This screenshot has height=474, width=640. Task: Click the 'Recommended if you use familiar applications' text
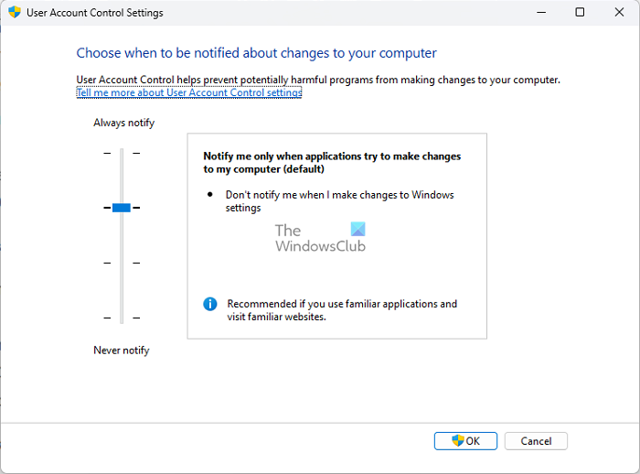[x=342, y=310]
